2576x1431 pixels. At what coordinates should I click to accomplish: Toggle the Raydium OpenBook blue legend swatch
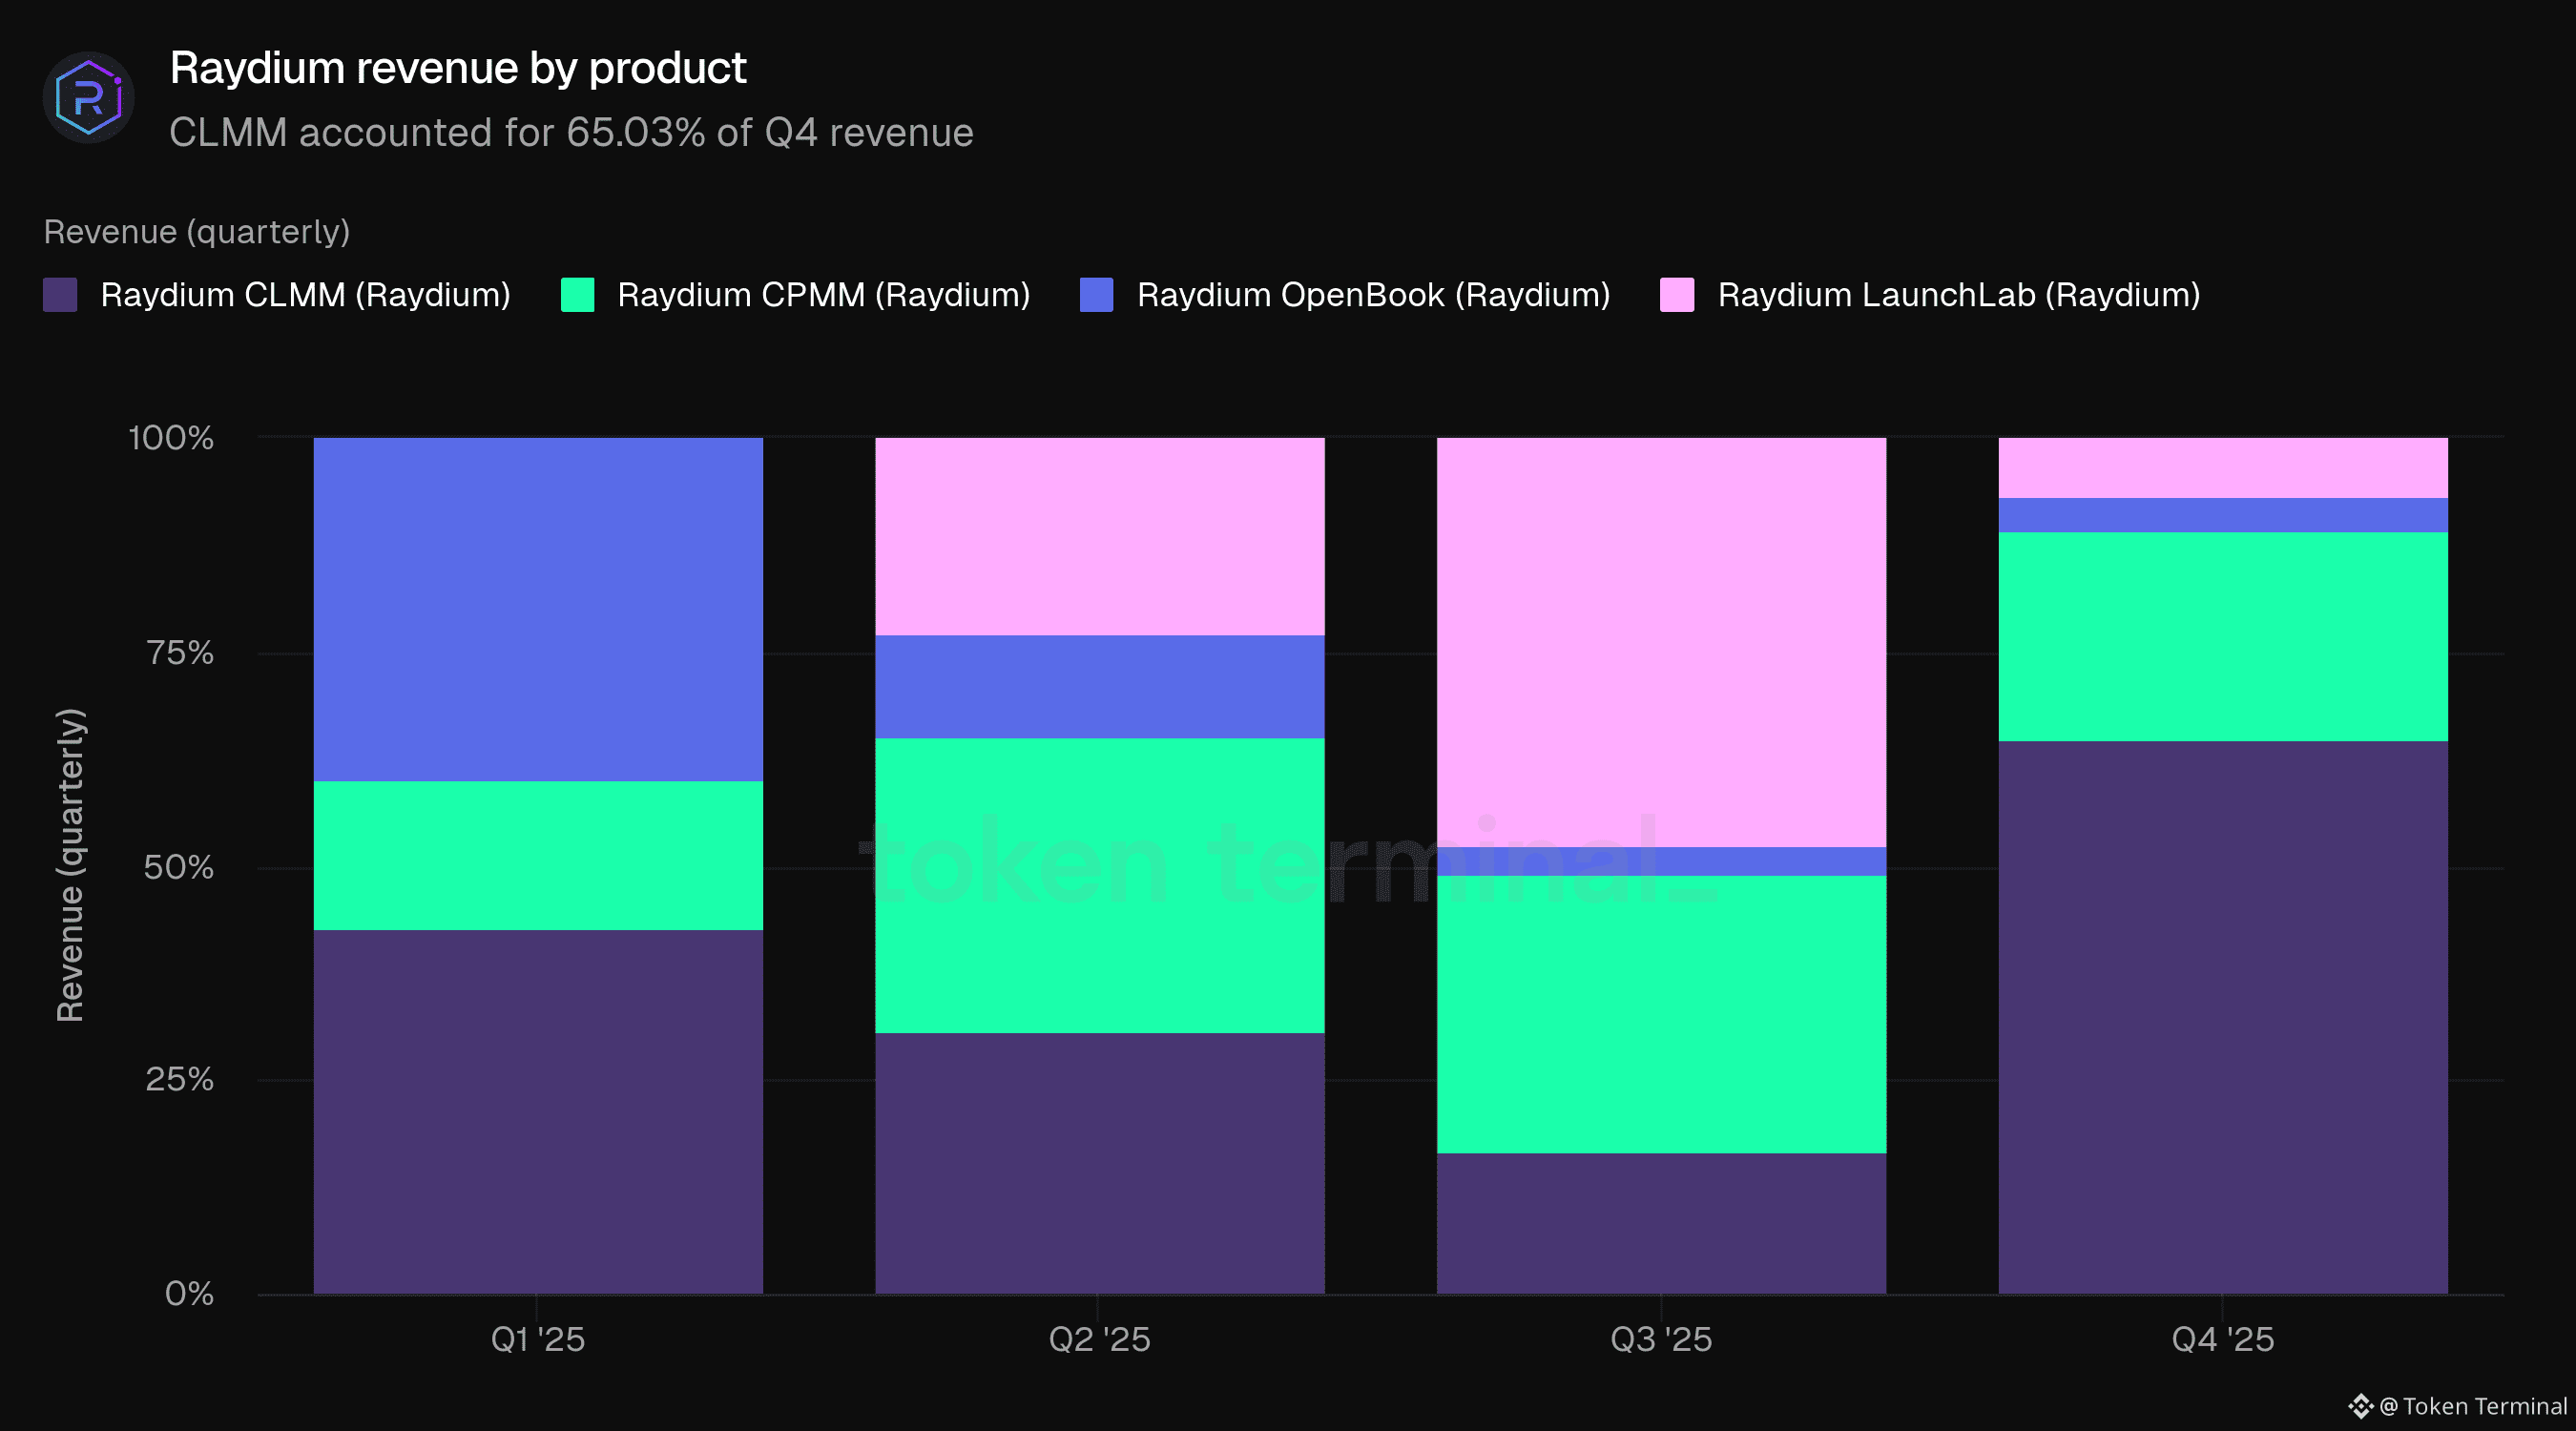[x=1097, y=295]
